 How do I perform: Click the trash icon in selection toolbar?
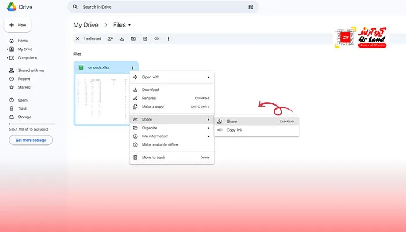click(x=145, y=39)
